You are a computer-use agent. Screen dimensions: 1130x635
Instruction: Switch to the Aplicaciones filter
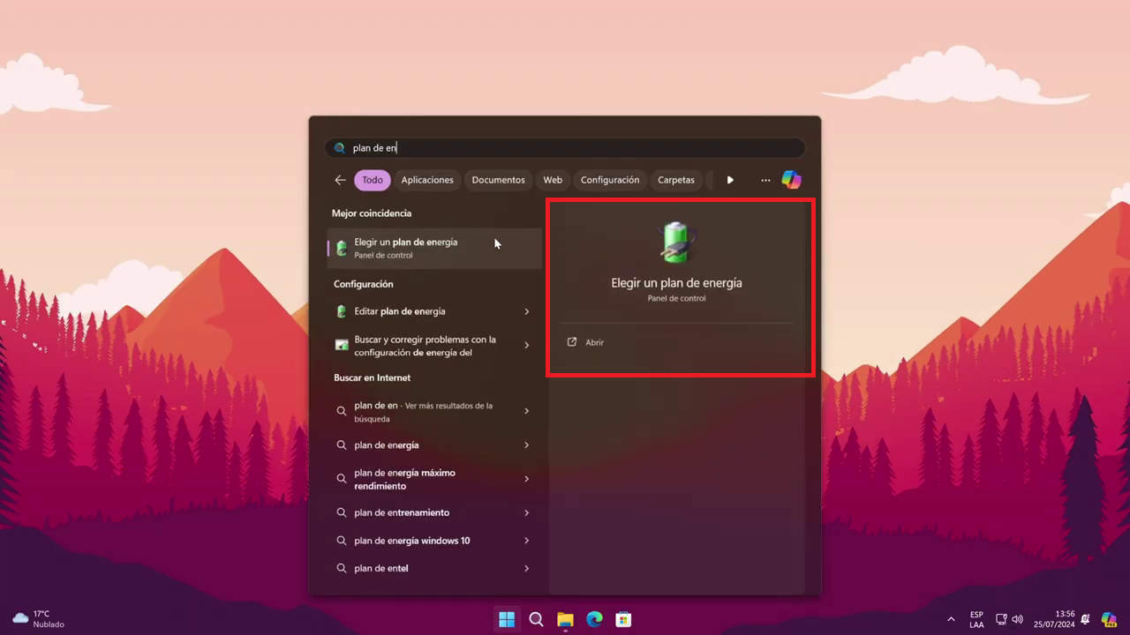point(427,180)
